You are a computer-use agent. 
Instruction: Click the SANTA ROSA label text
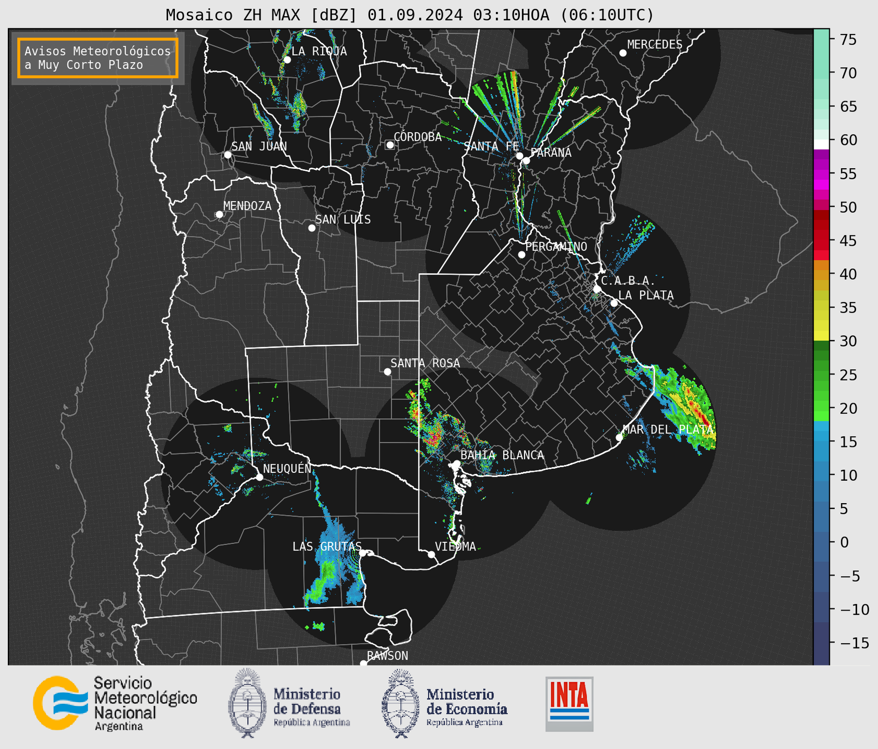[425, 363]
